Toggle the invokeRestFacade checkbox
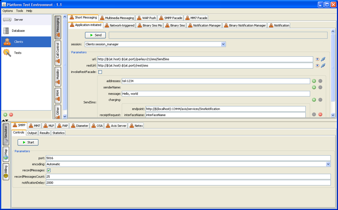This screenshot has height=210, width=338. tap(100, 72)
